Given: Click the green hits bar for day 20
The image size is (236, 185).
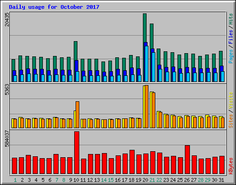Looking at the screenshot, I should coord(145,28).
